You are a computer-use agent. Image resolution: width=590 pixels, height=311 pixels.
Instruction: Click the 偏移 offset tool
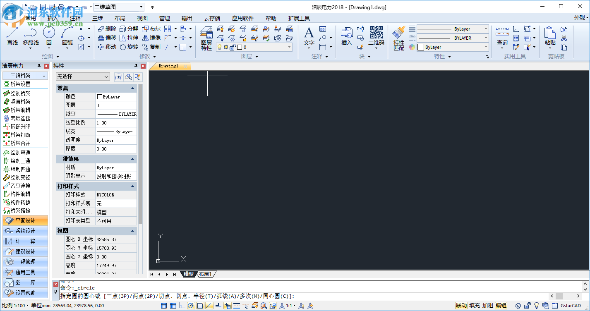(x=107, y=38)
